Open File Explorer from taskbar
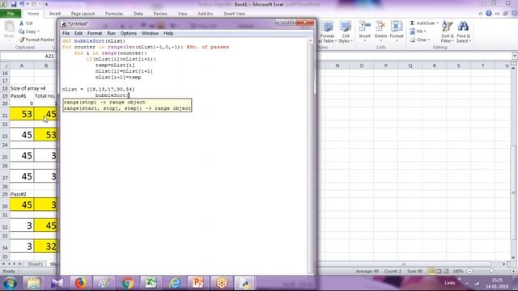Screen dimensions: 518x291 coord(33,283)
